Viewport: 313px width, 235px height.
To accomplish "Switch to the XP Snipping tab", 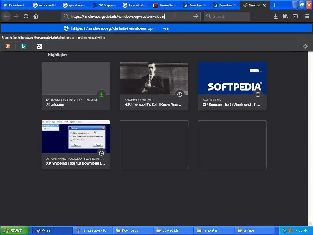I will click(105, 5).
